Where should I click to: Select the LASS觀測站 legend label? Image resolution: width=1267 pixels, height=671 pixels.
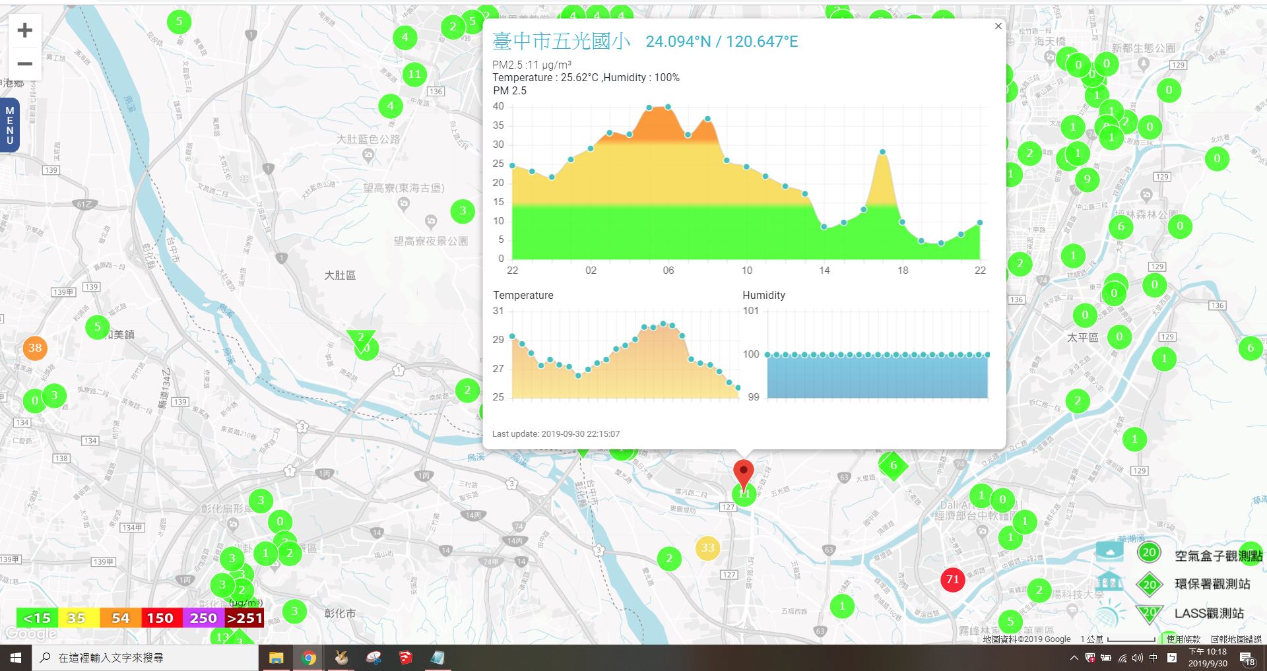pos(1209,613)
